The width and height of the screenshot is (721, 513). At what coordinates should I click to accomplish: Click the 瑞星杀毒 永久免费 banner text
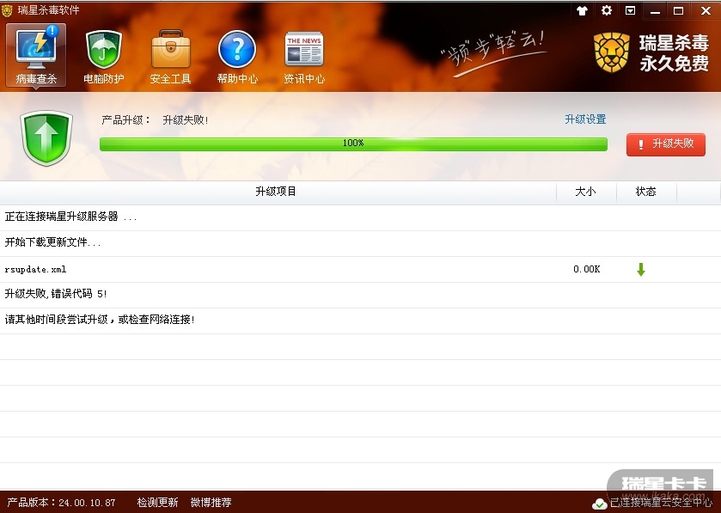[674, 53]
